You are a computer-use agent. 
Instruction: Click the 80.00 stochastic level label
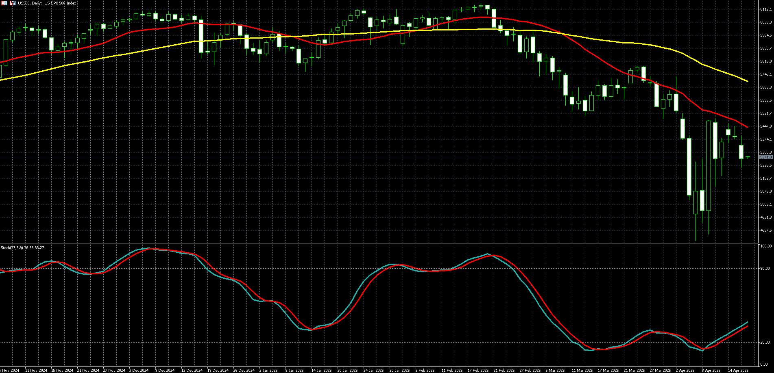pyautogui.click(x=766, y=268)
